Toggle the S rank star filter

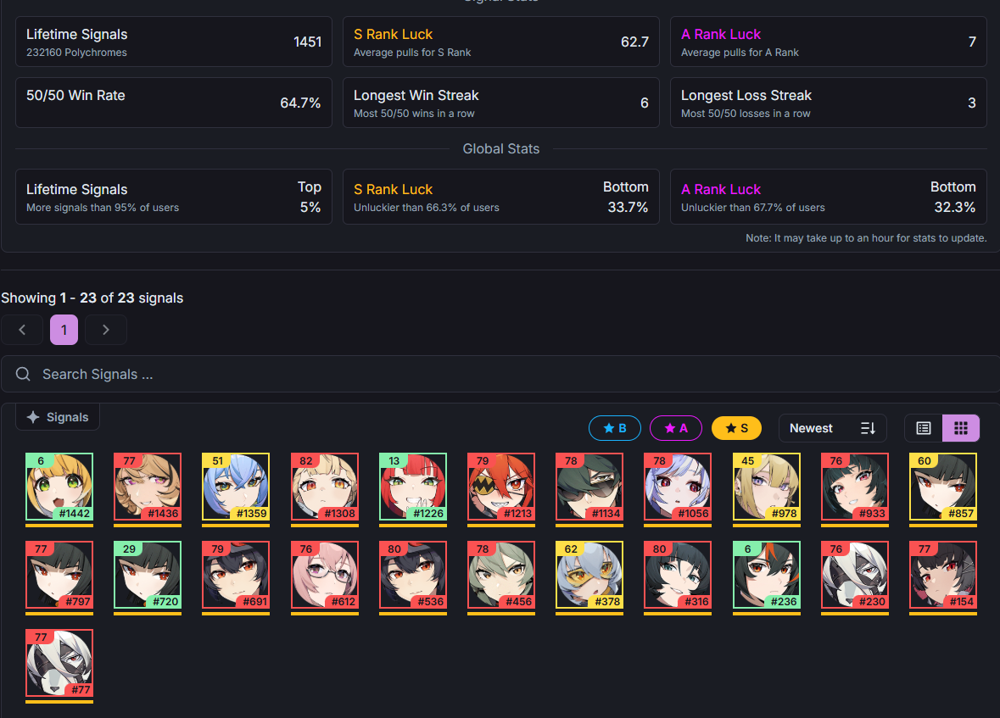tap(736, 428)
